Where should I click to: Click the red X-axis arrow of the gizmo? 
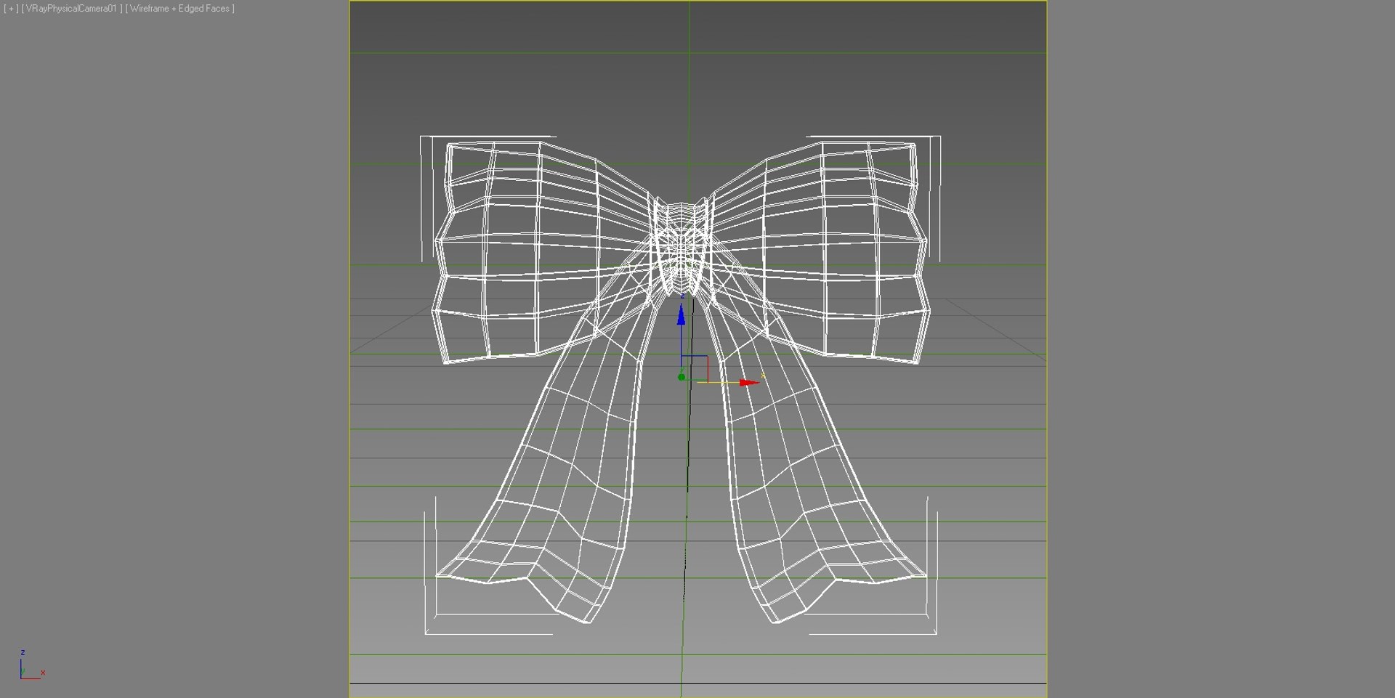pos(750,382)
